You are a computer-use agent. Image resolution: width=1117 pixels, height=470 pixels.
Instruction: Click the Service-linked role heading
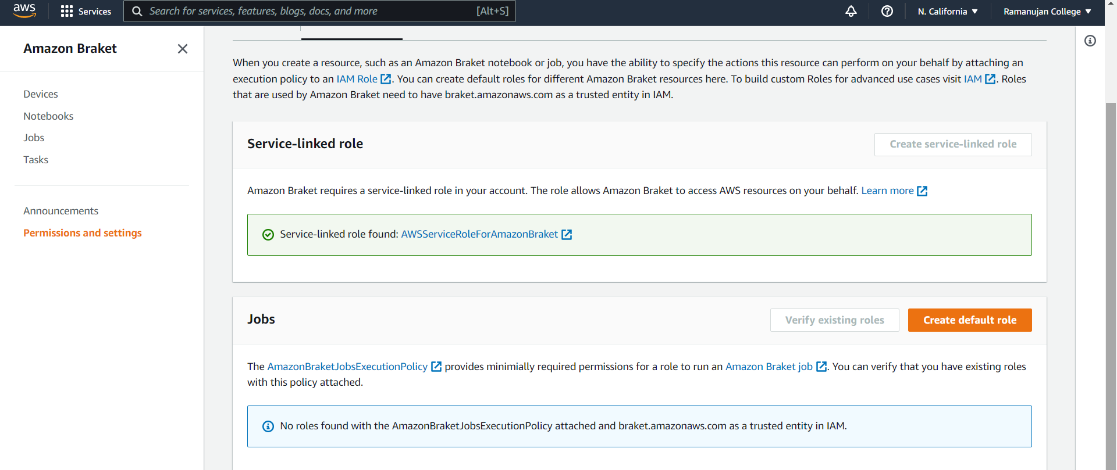click(305, 144)
